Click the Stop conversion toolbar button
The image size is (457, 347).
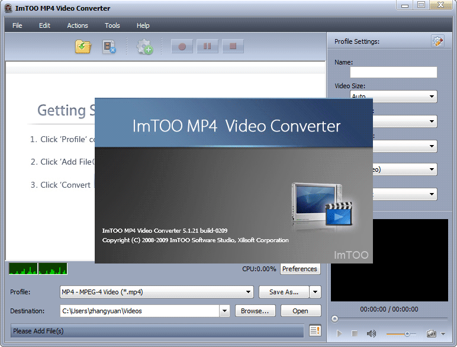point(233,46)
